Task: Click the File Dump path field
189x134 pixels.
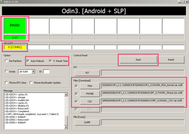Action: (x=143, y=122)
